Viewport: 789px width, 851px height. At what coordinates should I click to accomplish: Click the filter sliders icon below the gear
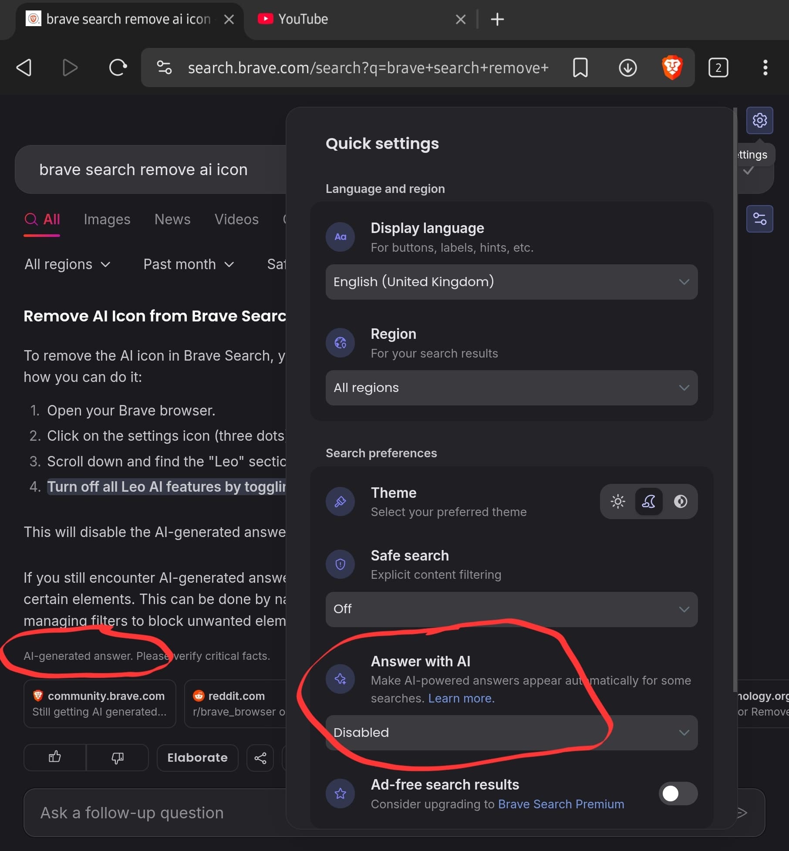coord(759,219)
